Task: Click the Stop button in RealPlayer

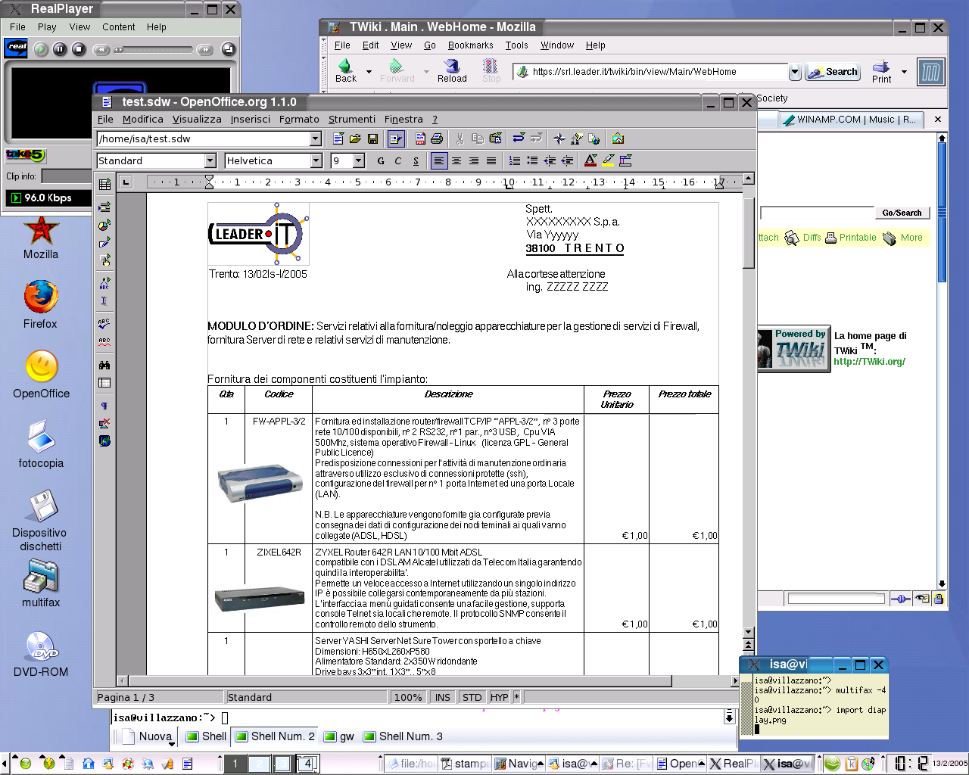Action: 79,49
